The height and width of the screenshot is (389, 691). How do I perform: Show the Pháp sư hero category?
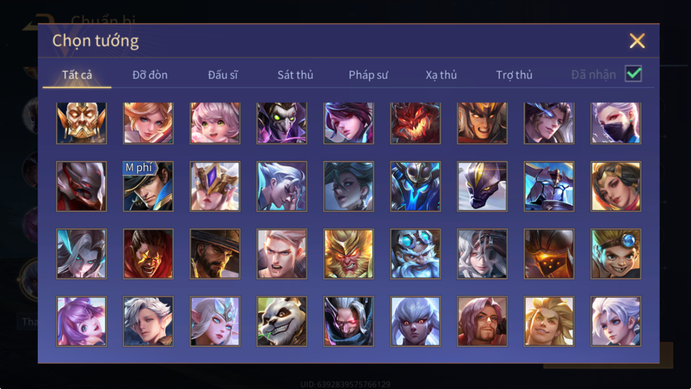pyautogui.click(x=368, y=75)
